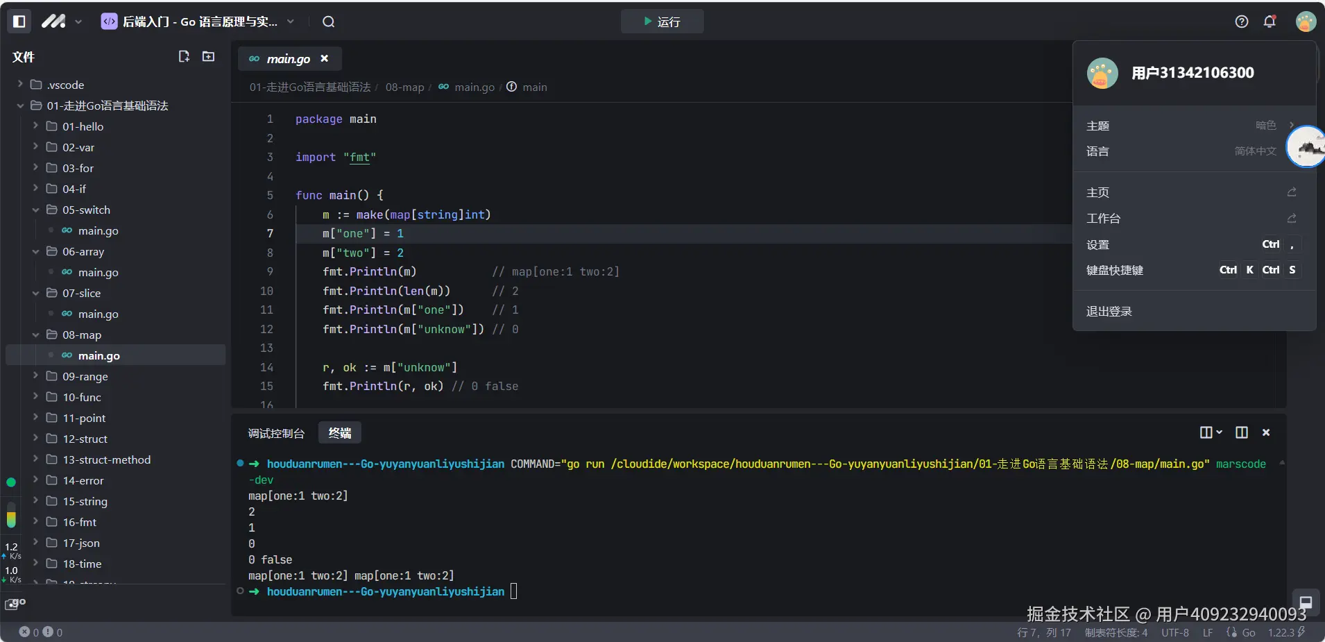The height and width of the screenshot is (642, 1325).
Task: Create a new file in explorer
Action: coord(184,56)
